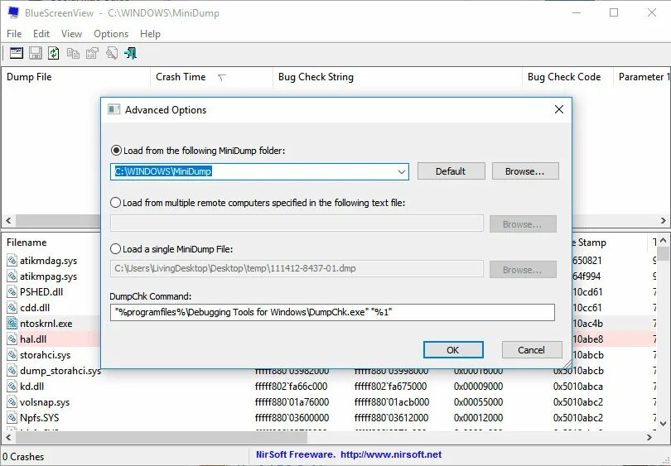Click the Copy Selected Items toolbar icon
Screen dimensions: 671x466
(73, 53)
